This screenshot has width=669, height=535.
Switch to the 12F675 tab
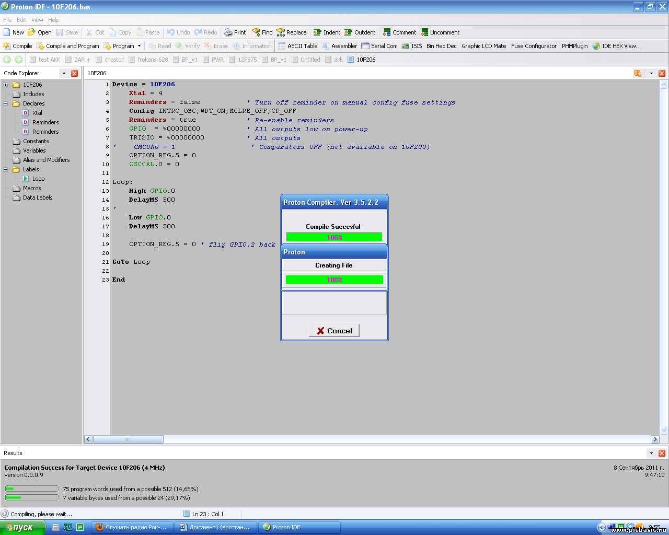(x=243, y=60)
